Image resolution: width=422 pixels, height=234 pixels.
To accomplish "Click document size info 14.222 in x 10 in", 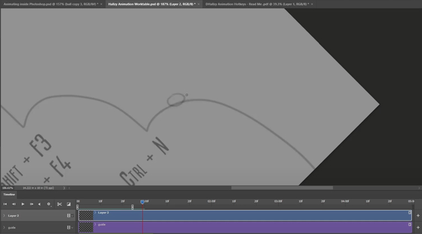I will (38, 188).
